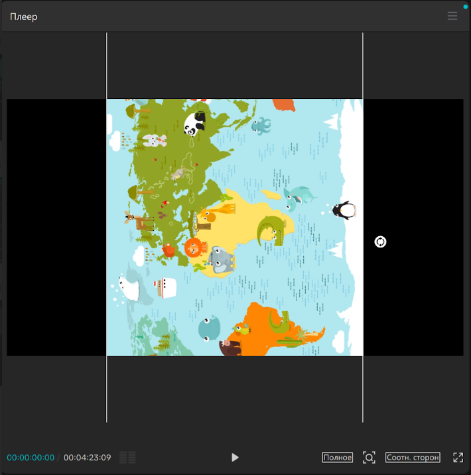
Task: Click the right white frame boundary line
Action: pyautogui.click(x=363, y=391)
